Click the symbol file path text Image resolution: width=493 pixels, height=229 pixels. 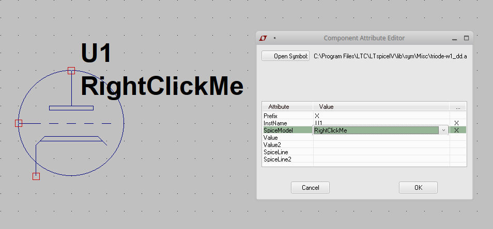(390, 56)
